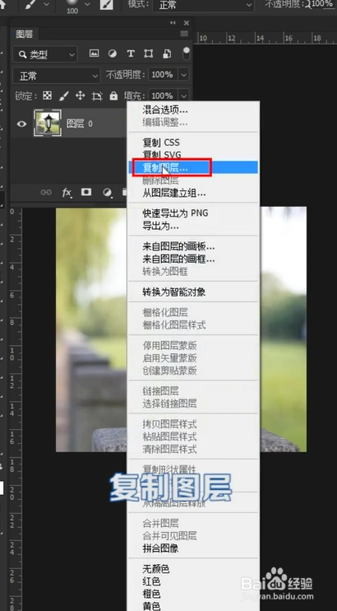Pick 黄色 label color option
Screen dimensions: 337x611
[151, 606]
